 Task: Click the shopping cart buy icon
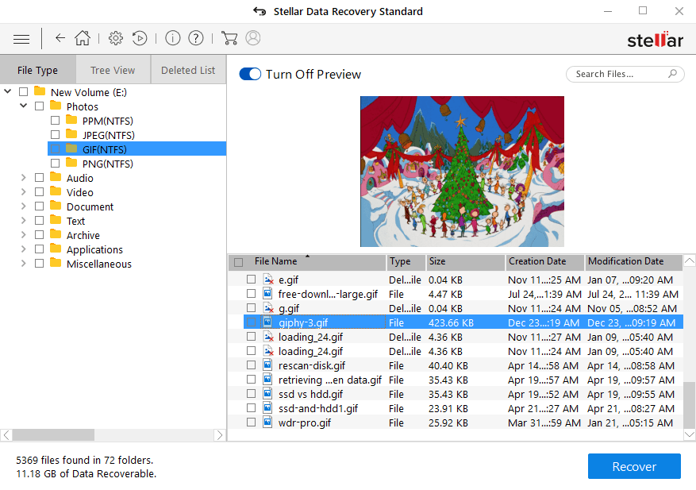point(229,38)
